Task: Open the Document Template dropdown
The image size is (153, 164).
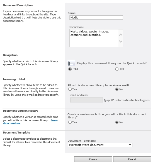Action: (100, 145)
